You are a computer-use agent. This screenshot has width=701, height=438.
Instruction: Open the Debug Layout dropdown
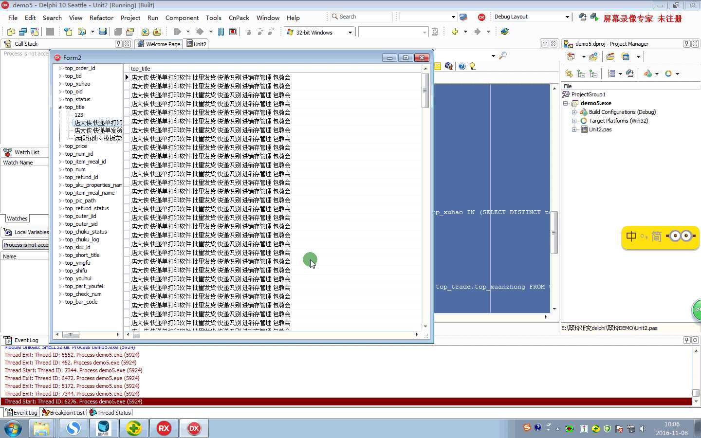tap(567, 17)
